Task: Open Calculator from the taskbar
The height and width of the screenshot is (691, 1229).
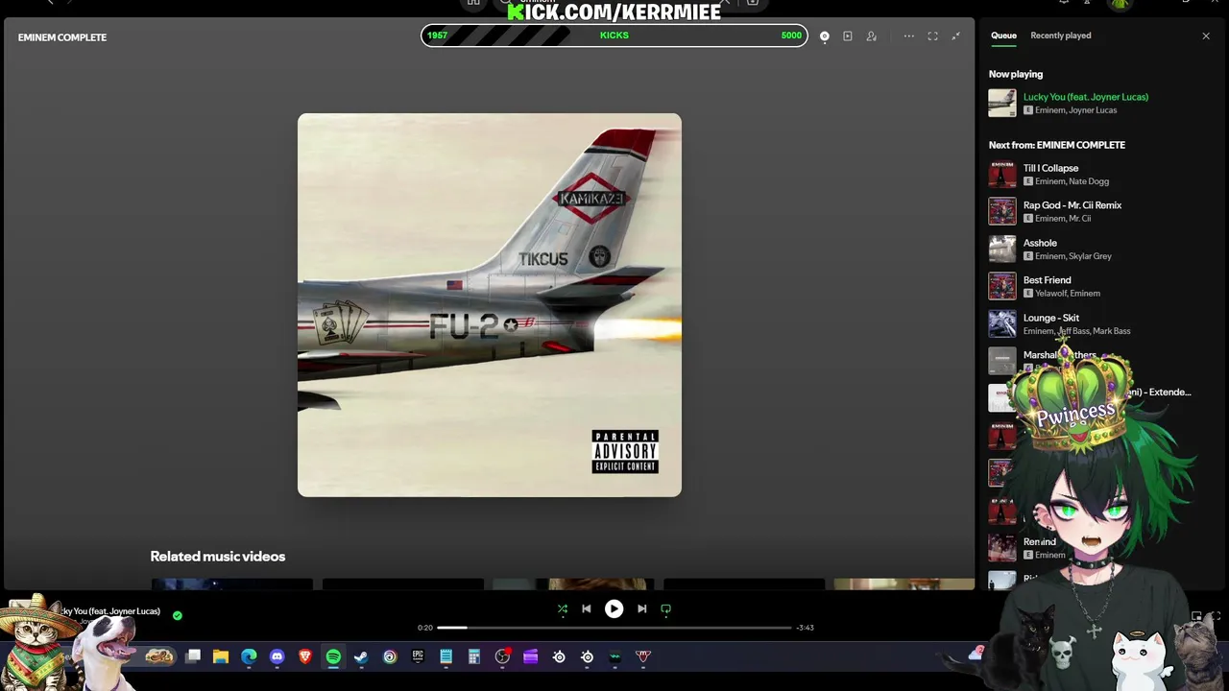Action: point(473,656)
